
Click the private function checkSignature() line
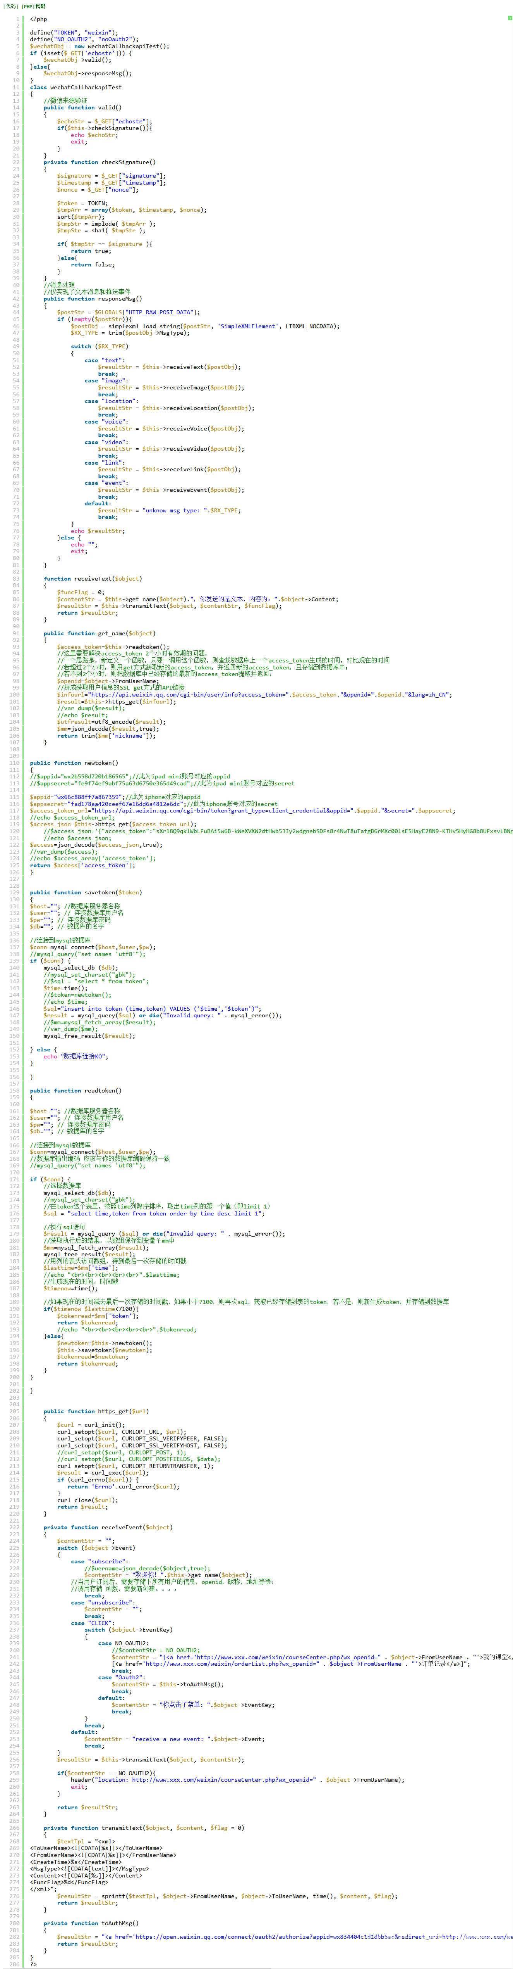point(99,162)
